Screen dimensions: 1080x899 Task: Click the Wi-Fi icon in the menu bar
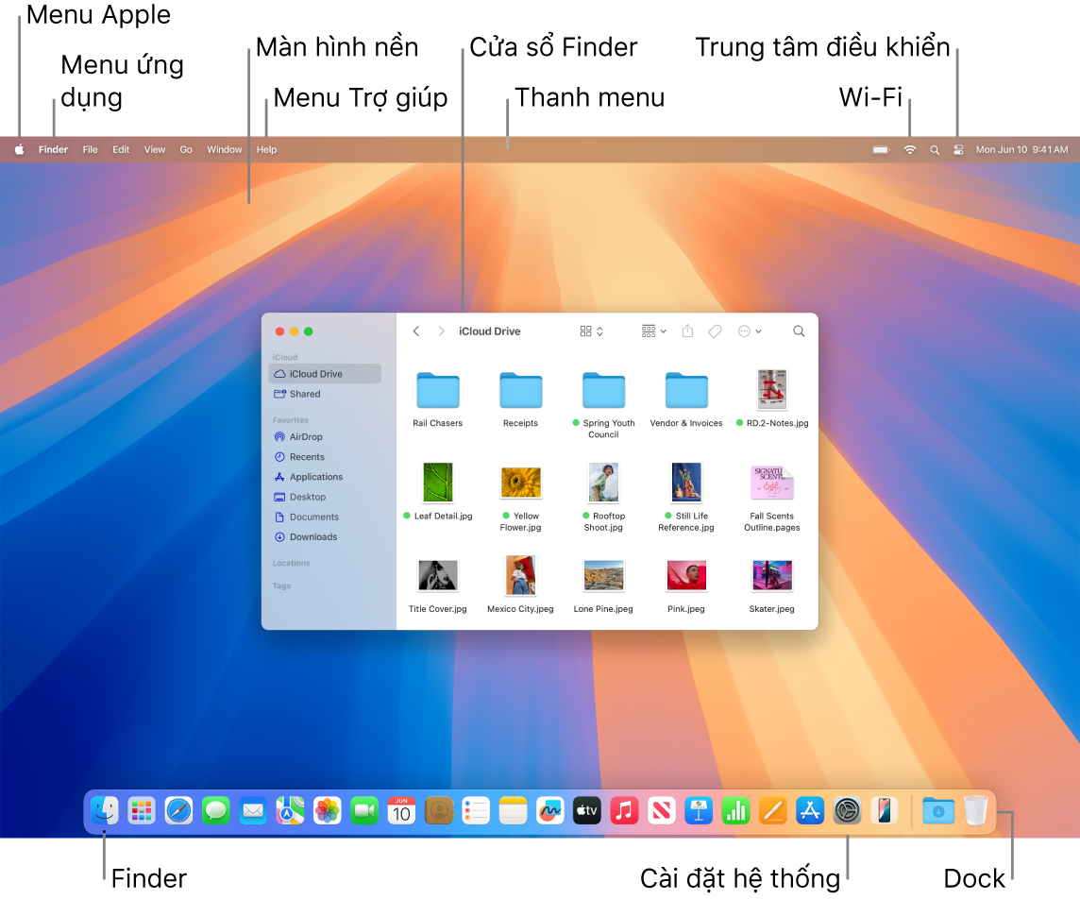tap(909, 148)
